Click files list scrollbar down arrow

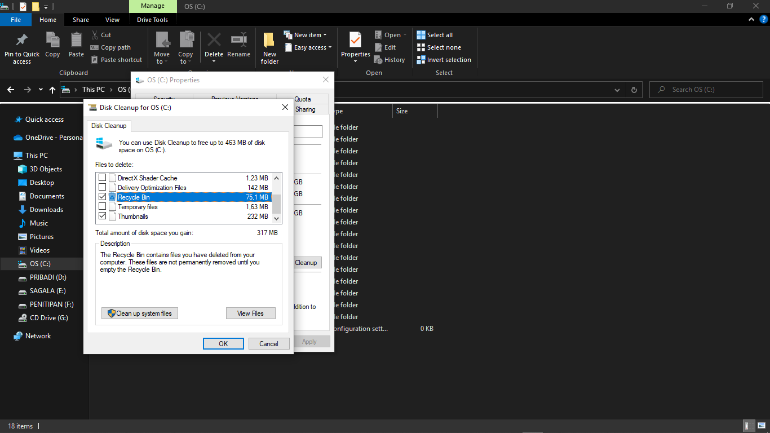coord(276,218)
